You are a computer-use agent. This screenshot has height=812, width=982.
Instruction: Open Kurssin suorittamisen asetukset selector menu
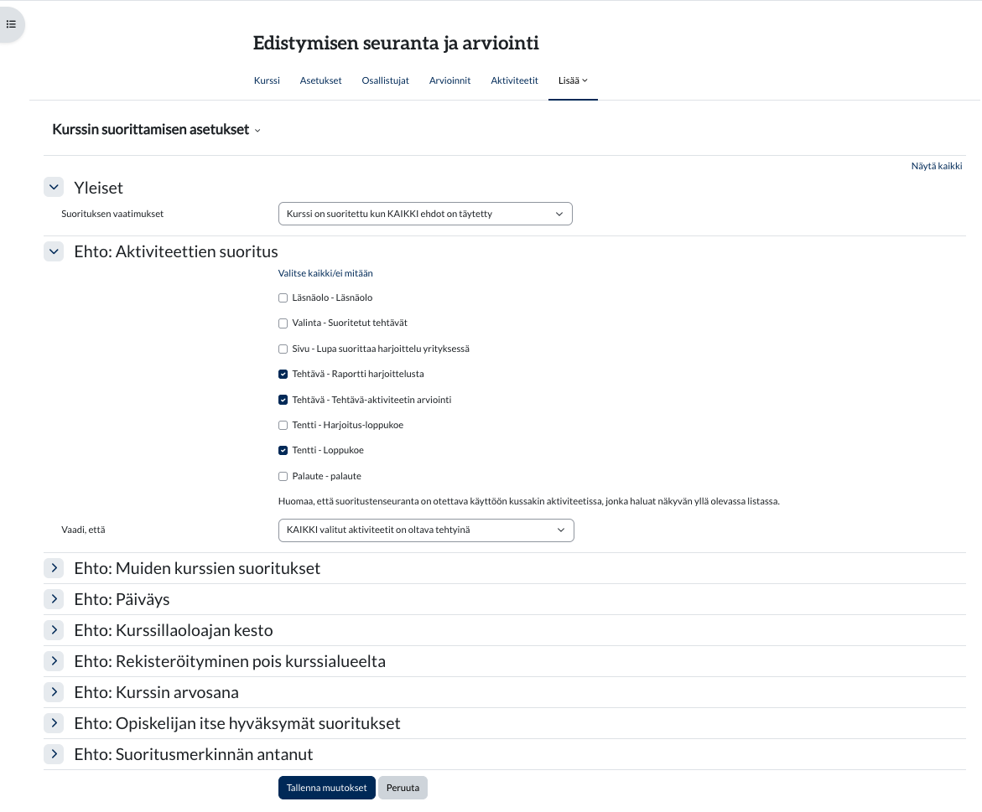tap(157, 130)
